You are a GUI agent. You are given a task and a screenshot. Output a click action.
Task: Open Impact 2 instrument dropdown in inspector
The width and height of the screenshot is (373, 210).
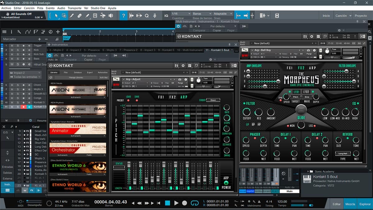[25, 72]
